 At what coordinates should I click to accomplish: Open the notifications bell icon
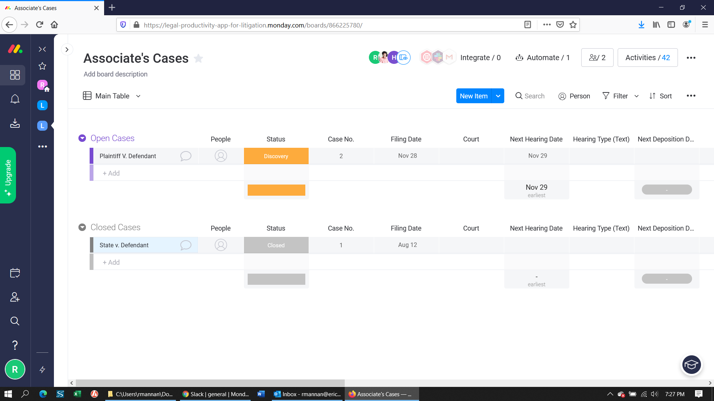(15, 99)
